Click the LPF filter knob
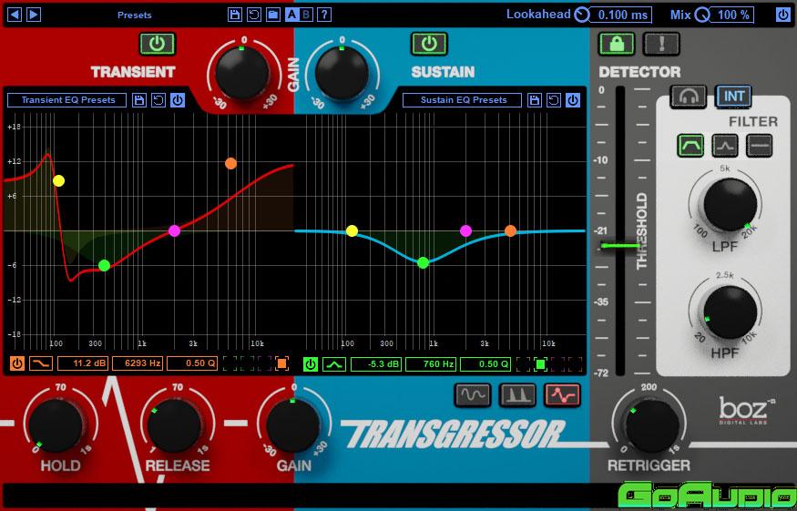797x511 pixels. [730, 206]
